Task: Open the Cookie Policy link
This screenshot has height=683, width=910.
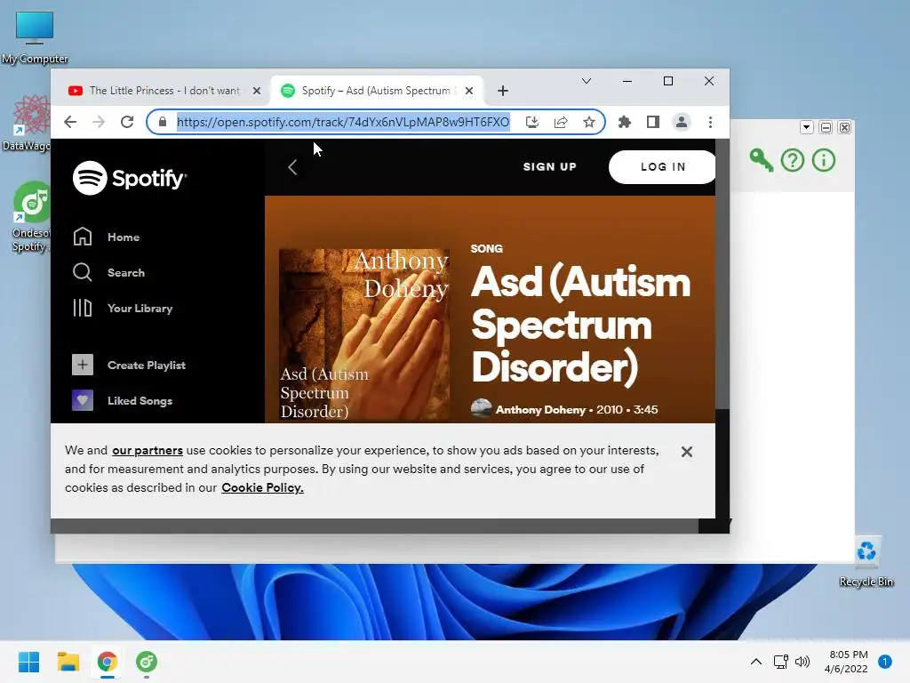Action: pyautogui.click(x=262, y=487)
